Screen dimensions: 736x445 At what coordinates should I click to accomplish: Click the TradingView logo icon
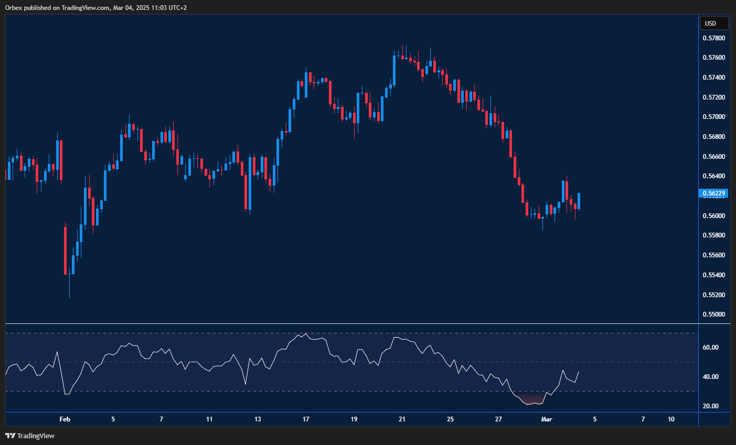tap(10, 436)
